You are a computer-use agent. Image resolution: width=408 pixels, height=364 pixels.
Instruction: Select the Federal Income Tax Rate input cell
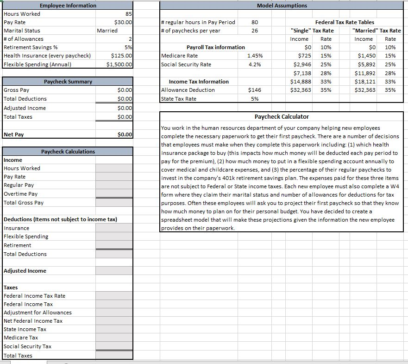[x=113, y=296]
